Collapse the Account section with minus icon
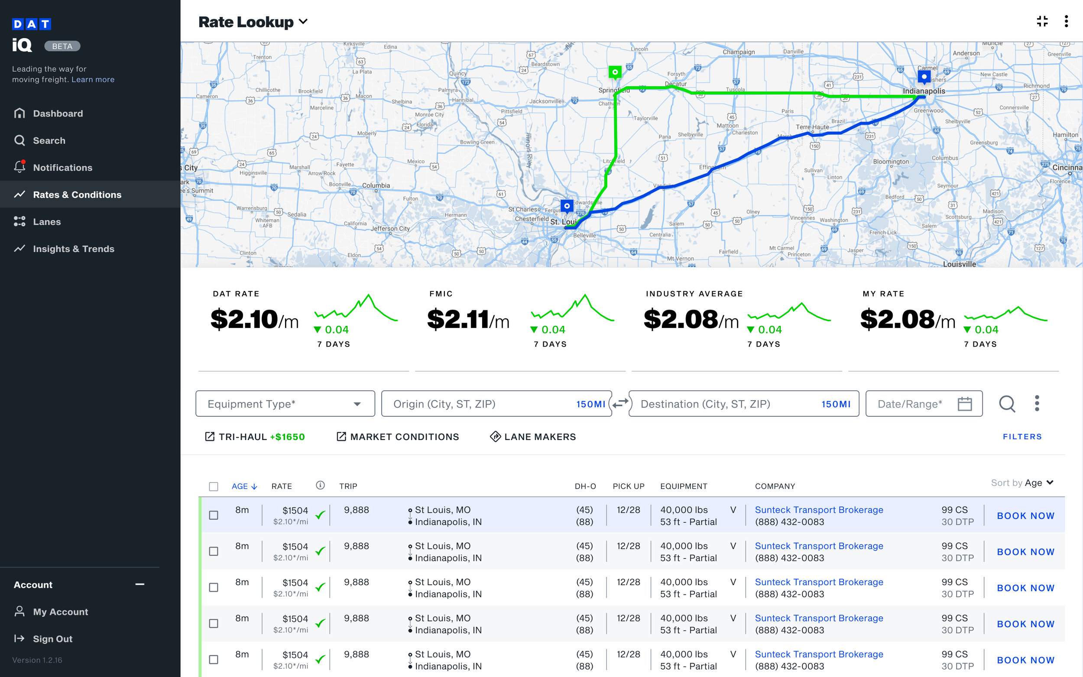The height and width of the screenshot is (677, 1083). [139, 584]
